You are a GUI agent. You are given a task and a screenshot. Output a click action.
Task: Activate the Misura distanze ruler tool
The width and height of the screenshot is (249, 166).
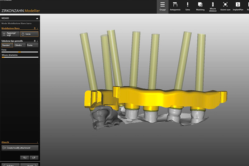pyautogui.click(x=213, y=7)
